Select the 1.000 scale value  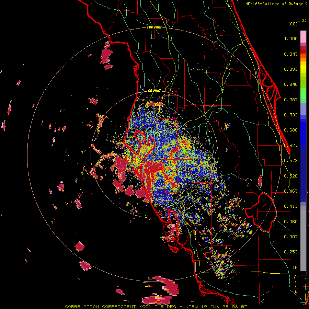pos(291,38)
